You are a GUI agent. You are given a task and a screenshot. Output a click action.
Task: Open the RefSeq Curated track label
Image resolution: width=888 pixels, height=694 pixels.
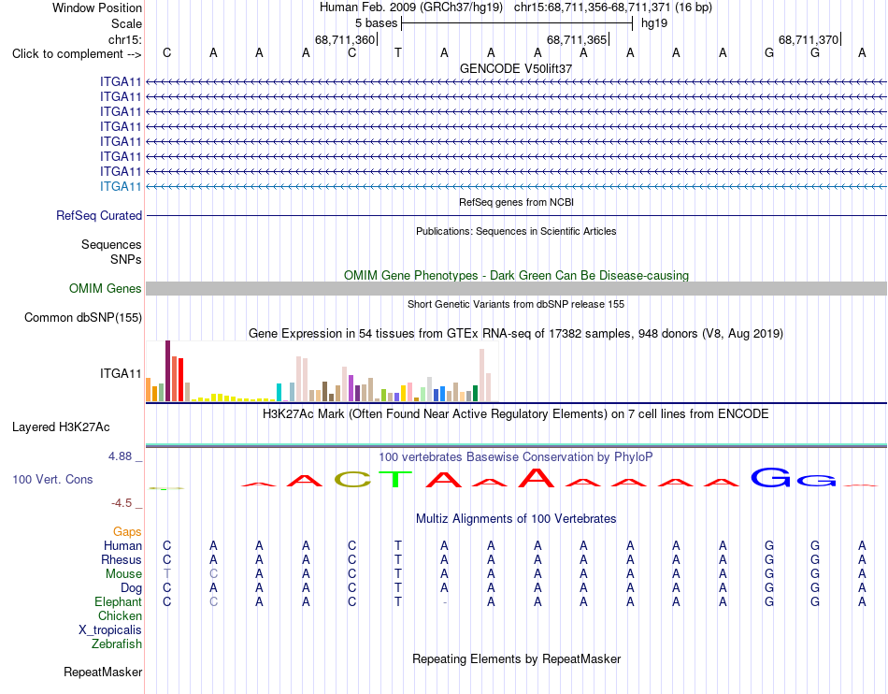coord(99,215)
